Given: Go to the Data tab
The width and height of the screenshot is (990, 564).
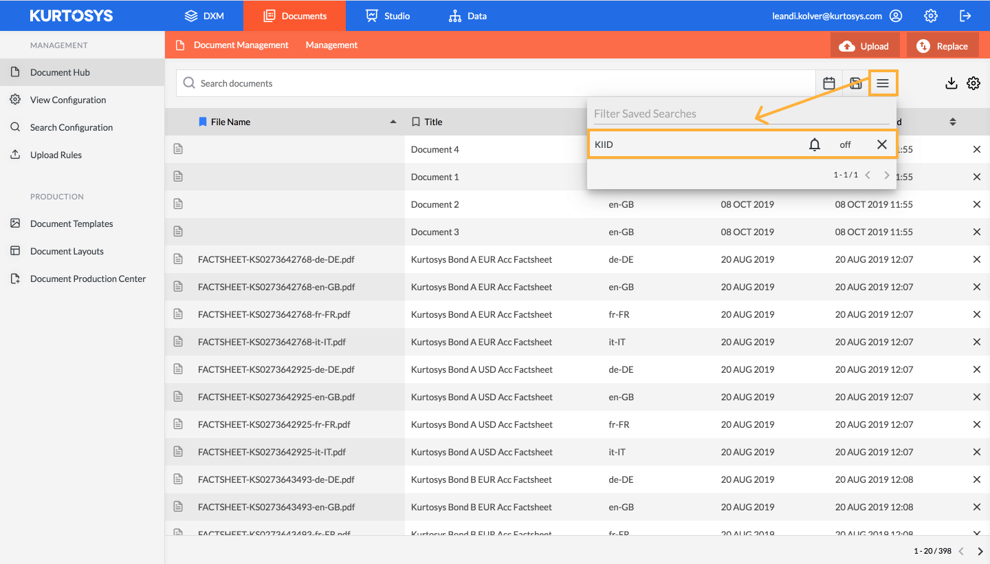Looking at the screenshot, I should (467, 15).
